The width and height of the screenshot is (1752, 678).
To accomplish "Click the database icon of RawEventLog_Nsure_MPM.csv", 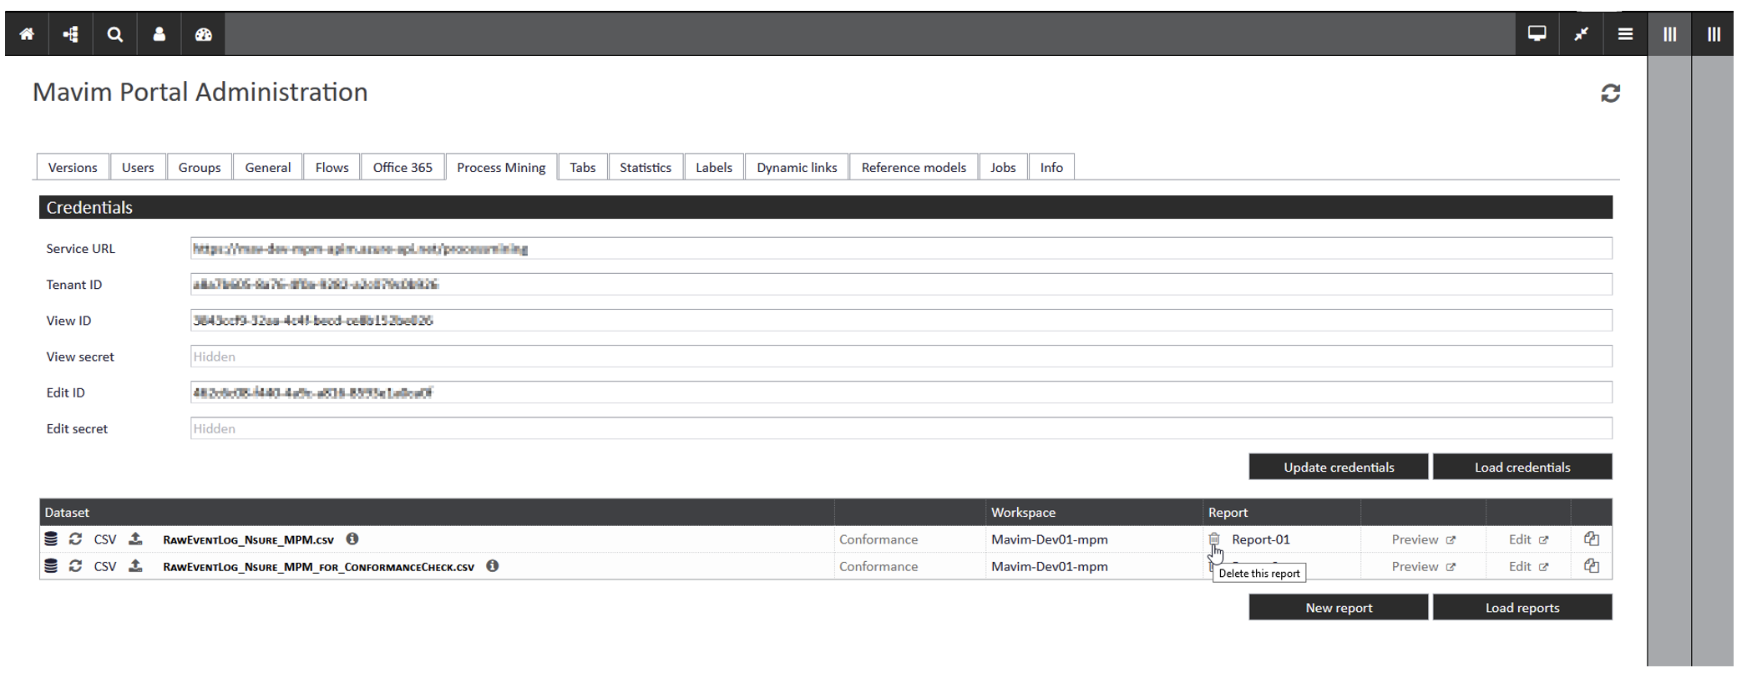I will tap(51, 539).
